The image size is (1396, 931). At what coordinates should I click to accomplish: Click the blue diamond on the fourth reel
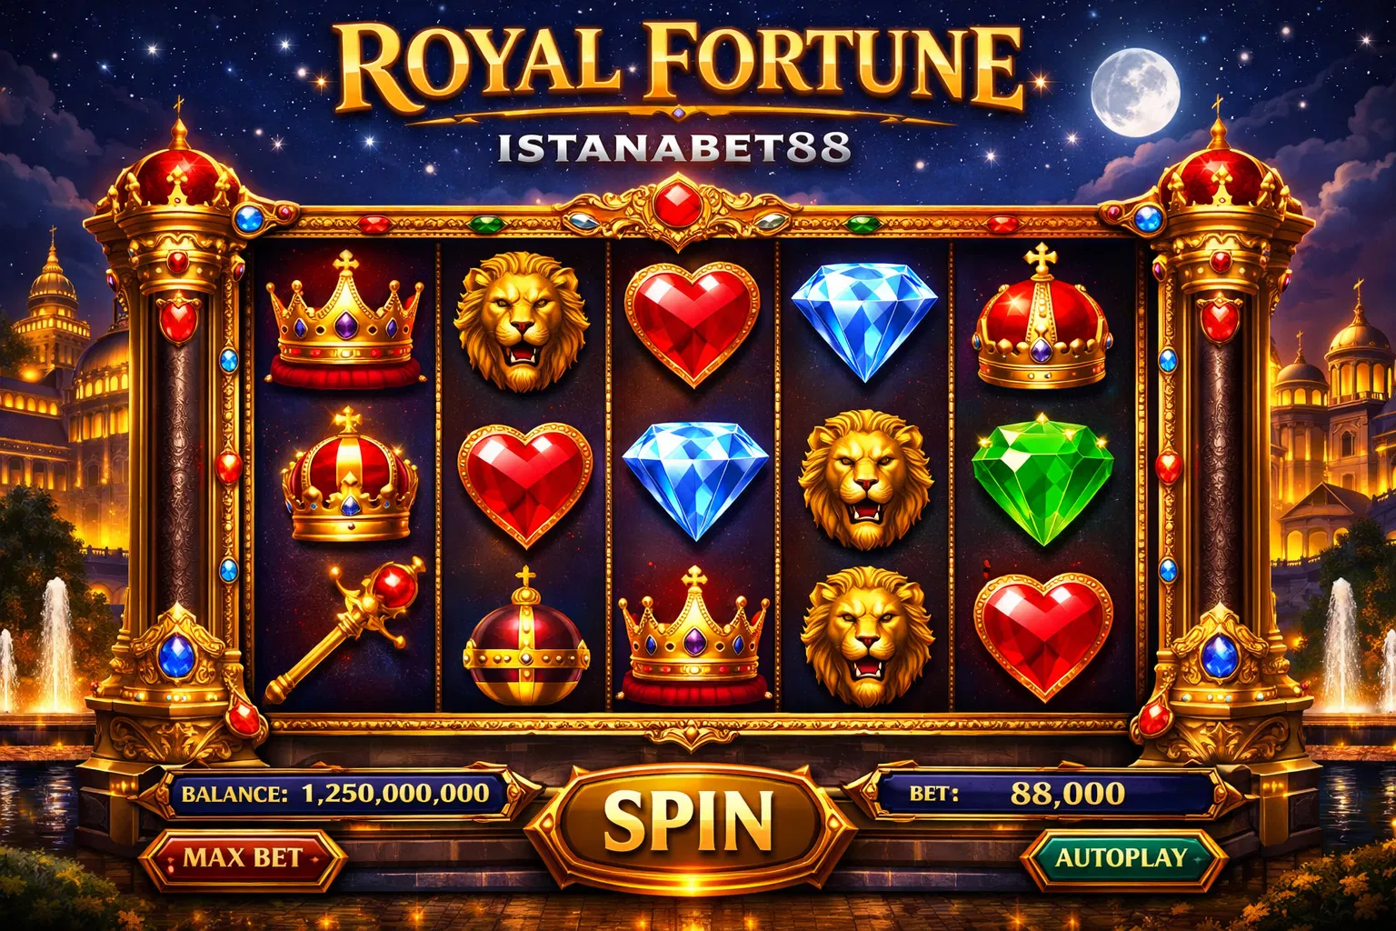(864, 322)
